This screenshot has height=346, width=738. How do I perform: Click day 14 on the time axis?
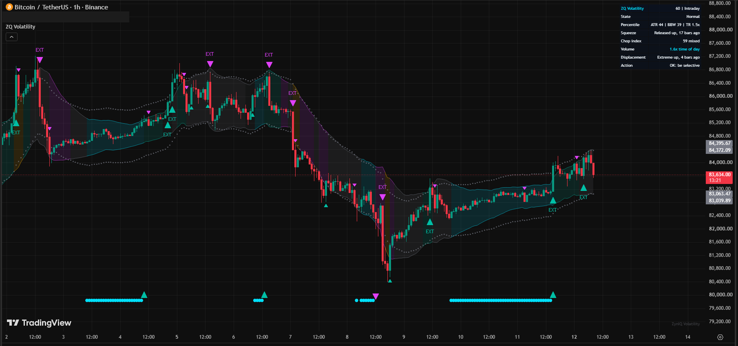(x=688, y=337)
